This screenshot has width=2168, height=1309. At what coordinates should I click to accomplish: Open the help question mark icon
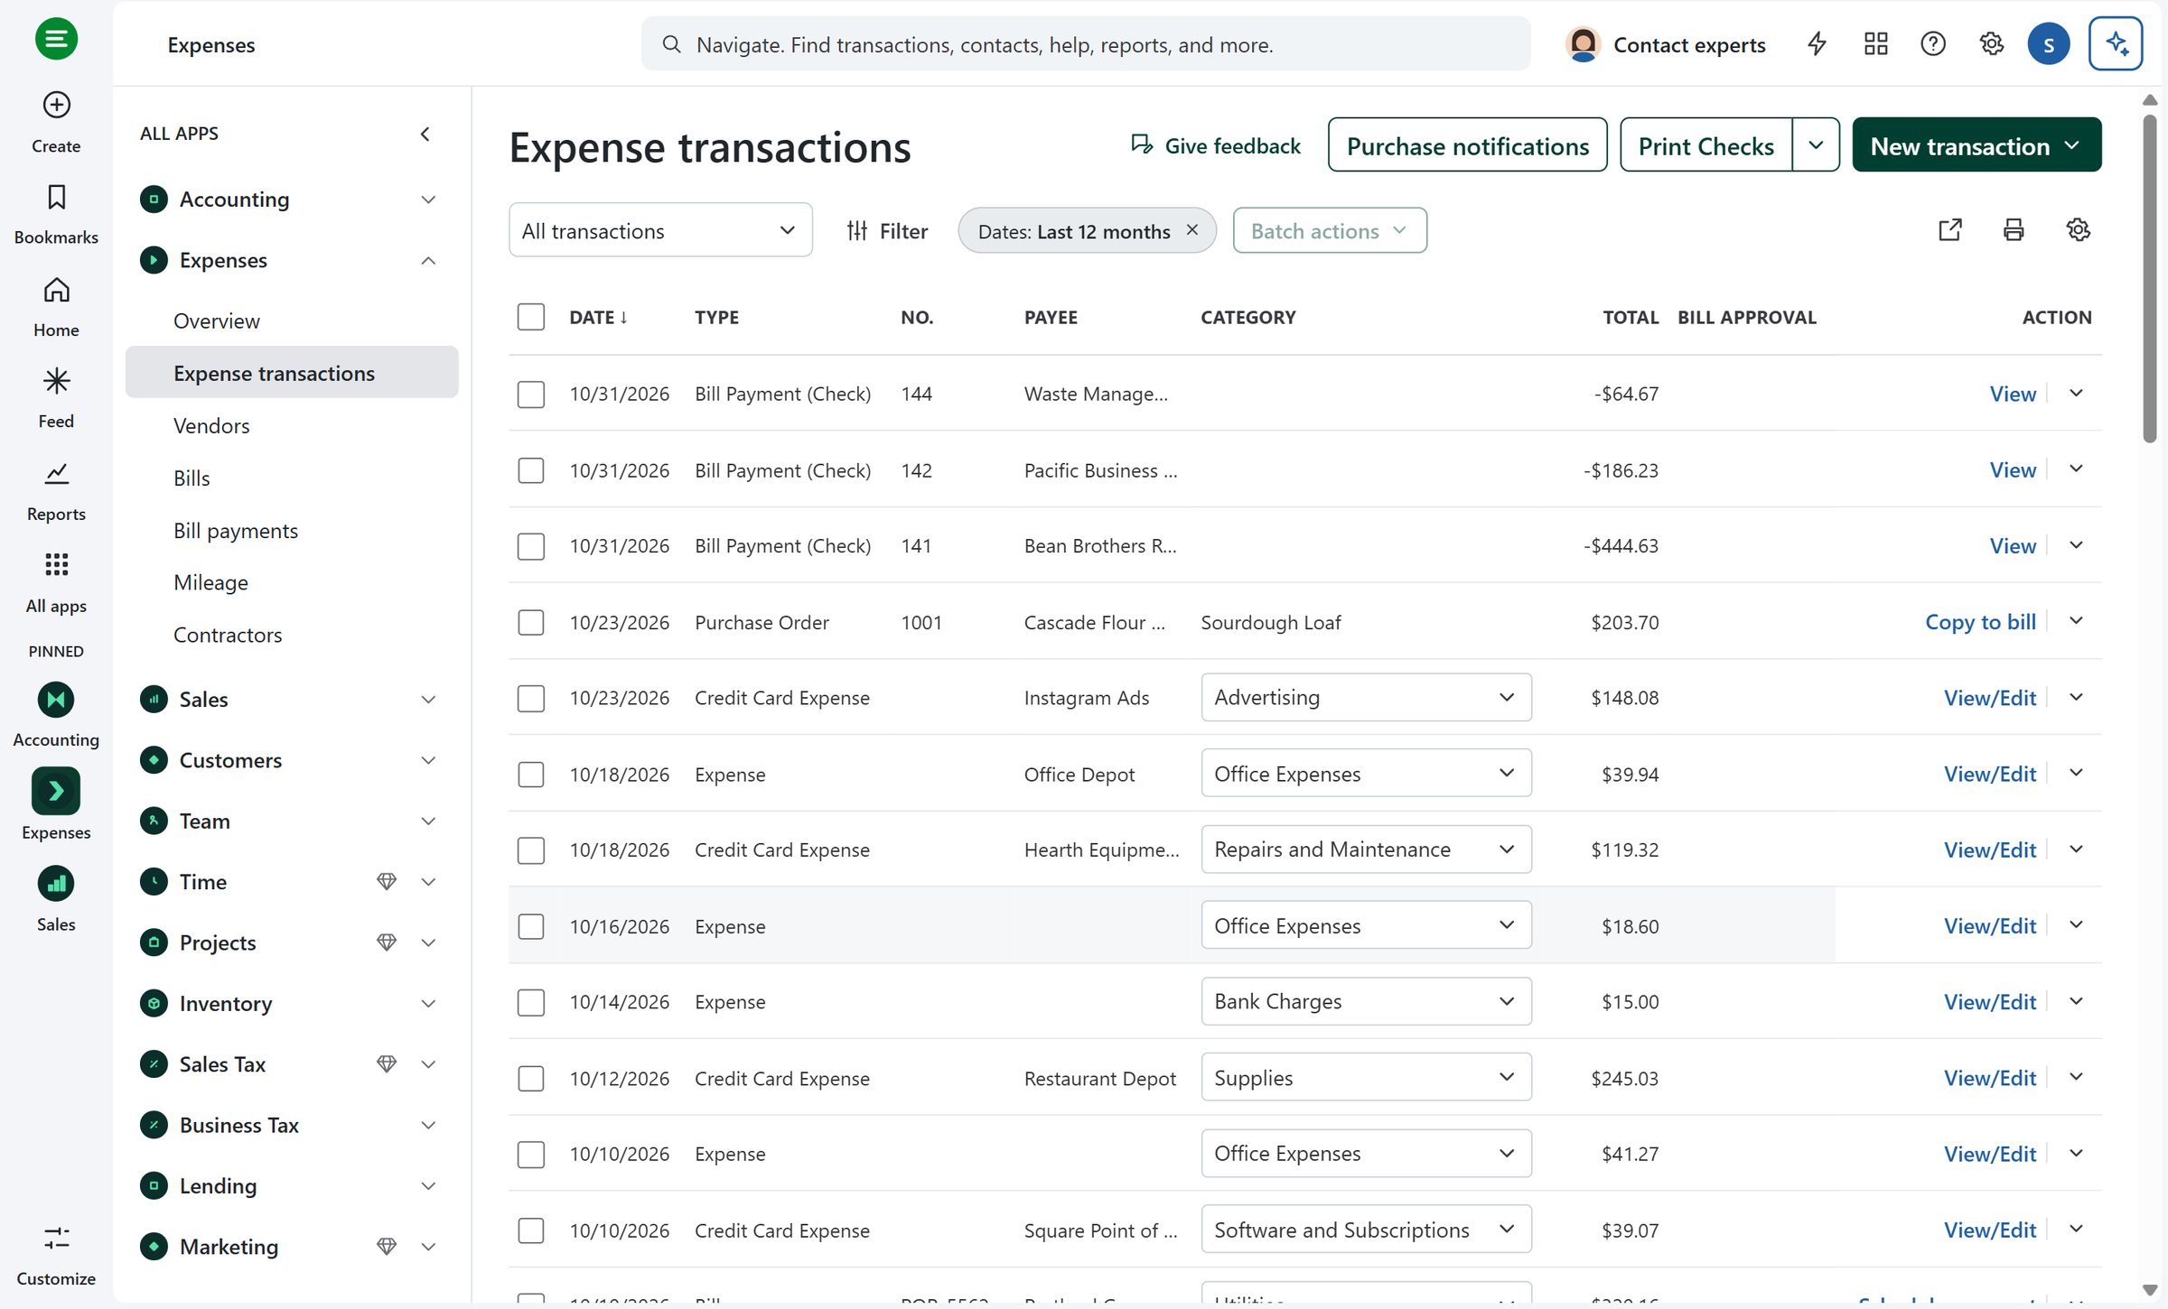(1933, 43)
